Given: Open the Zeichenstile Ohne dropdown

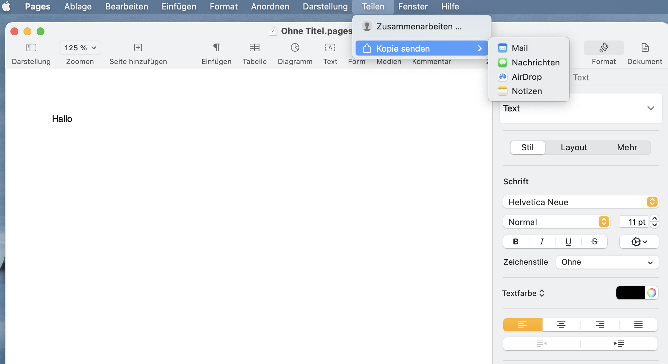Looking at the screenshot, I should pos(607,262).
